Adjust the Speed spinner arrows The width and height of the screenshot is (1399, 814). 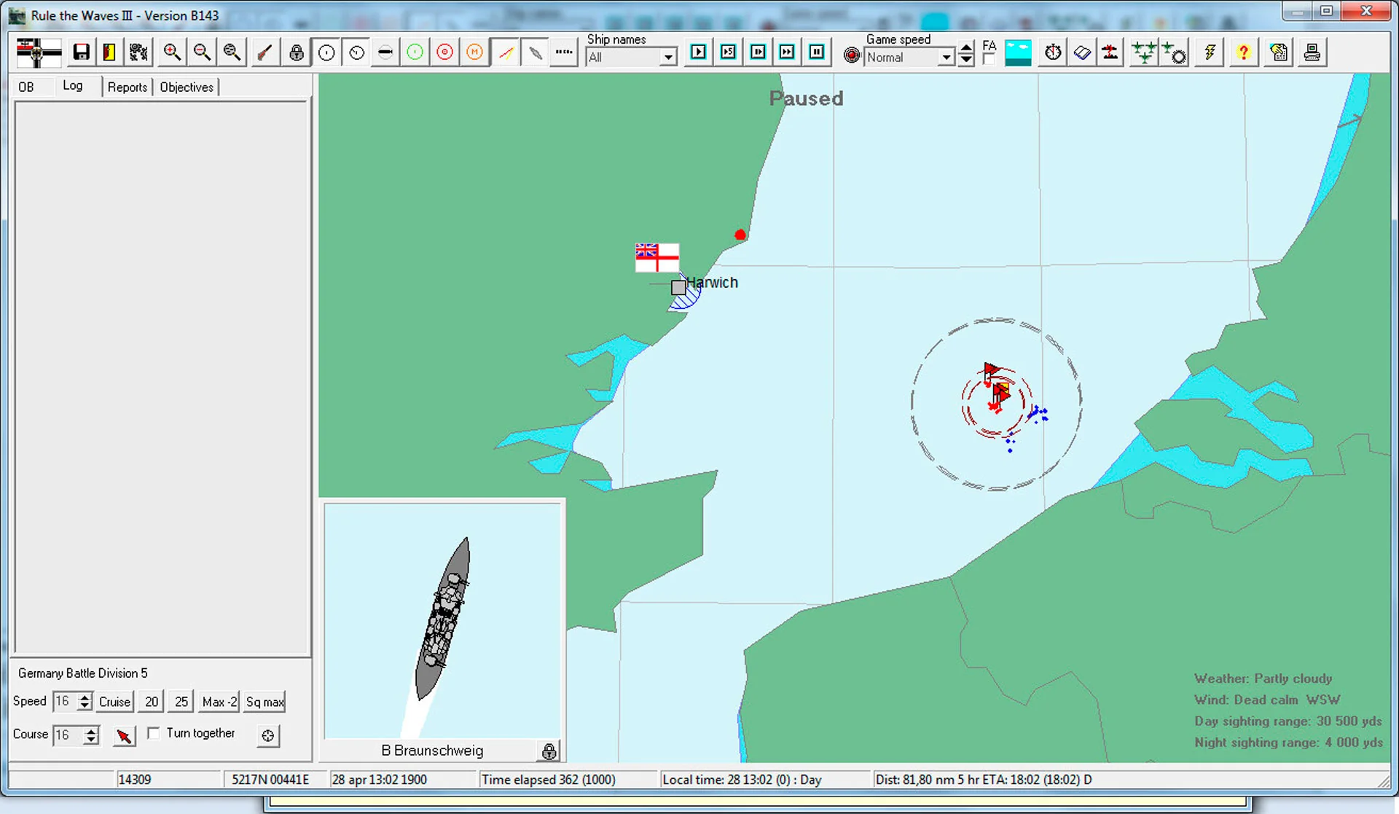coord(85,701)
